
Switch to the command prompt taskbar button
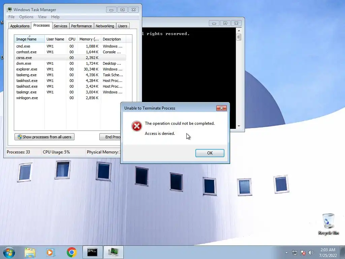point(92,252)
